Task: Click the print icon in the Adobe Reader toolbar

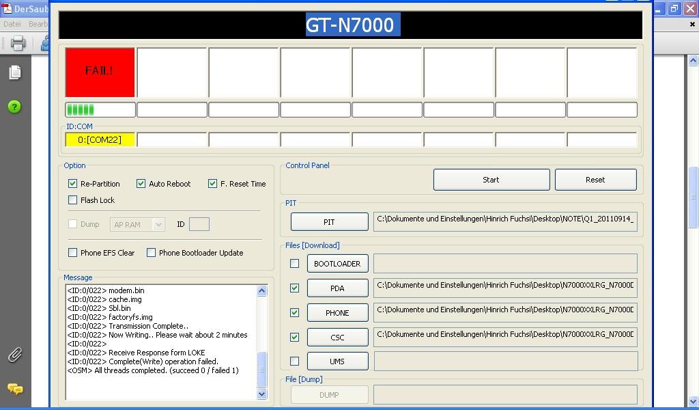Action: pyautogui.click(x=18, y=43)
